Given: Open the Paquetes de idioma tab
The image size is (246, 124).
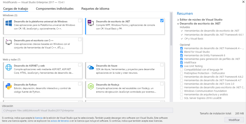Looking at the screenshot, I should click(x=95, y=8).
